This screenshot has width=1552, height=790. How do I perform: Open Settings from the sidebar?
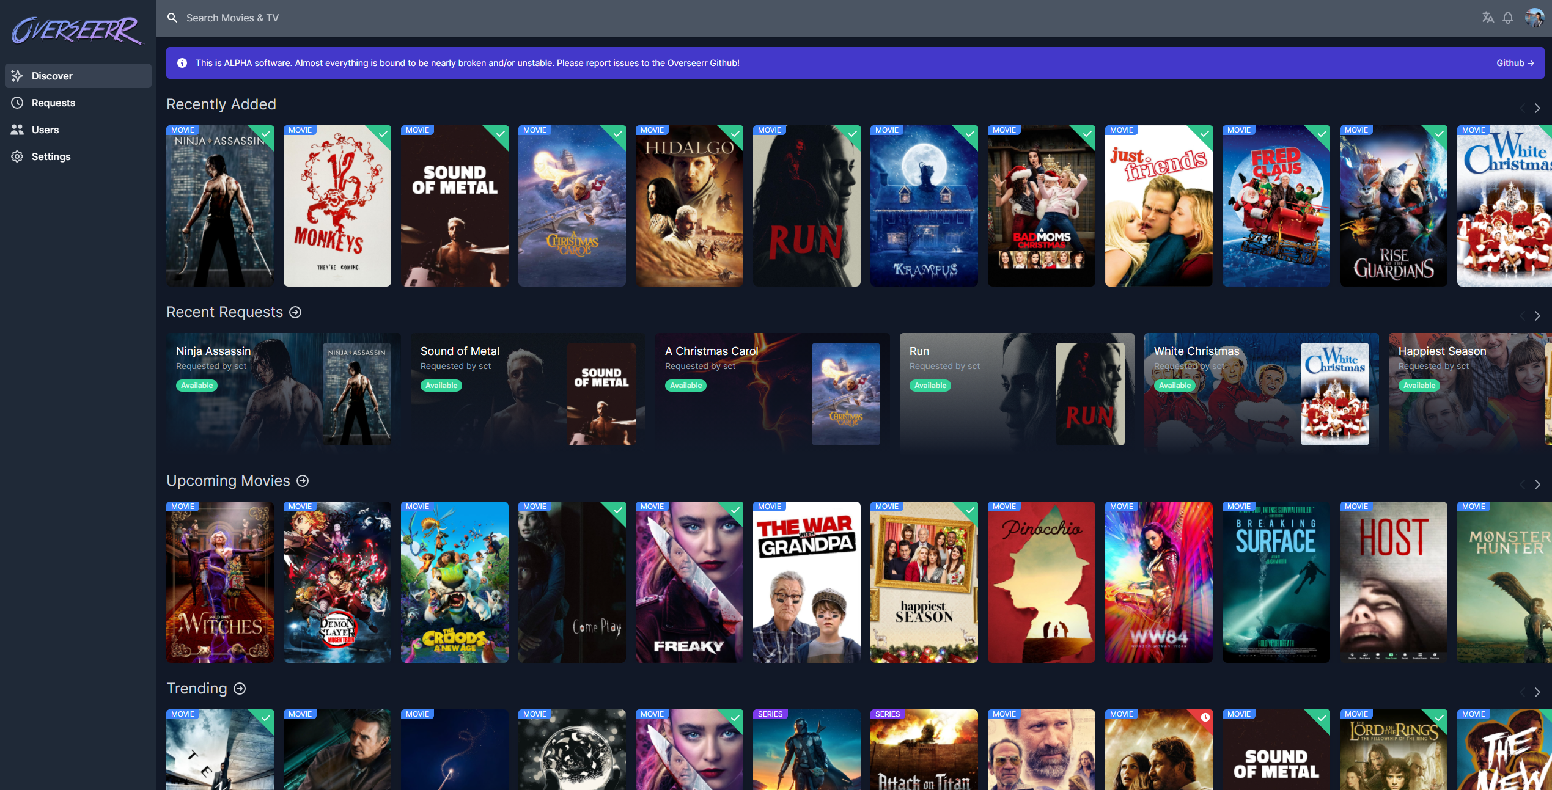51,156
